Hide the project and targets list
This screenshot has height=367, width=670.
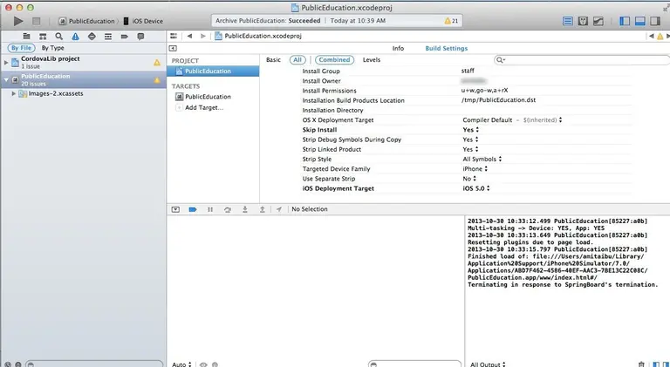coord(173,49)
